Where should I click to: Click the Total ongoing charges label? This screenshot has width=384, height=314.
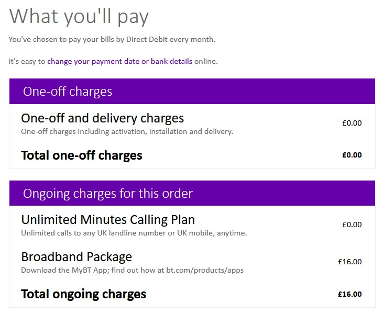[x=83, y=294]
